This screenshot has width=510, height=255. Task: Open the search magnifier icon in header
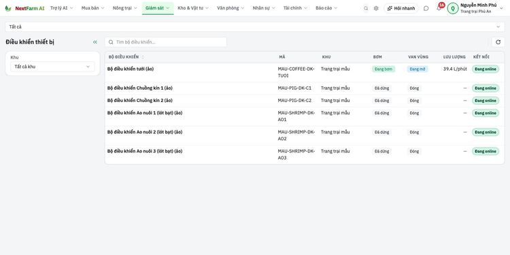(x=366, y=8)
